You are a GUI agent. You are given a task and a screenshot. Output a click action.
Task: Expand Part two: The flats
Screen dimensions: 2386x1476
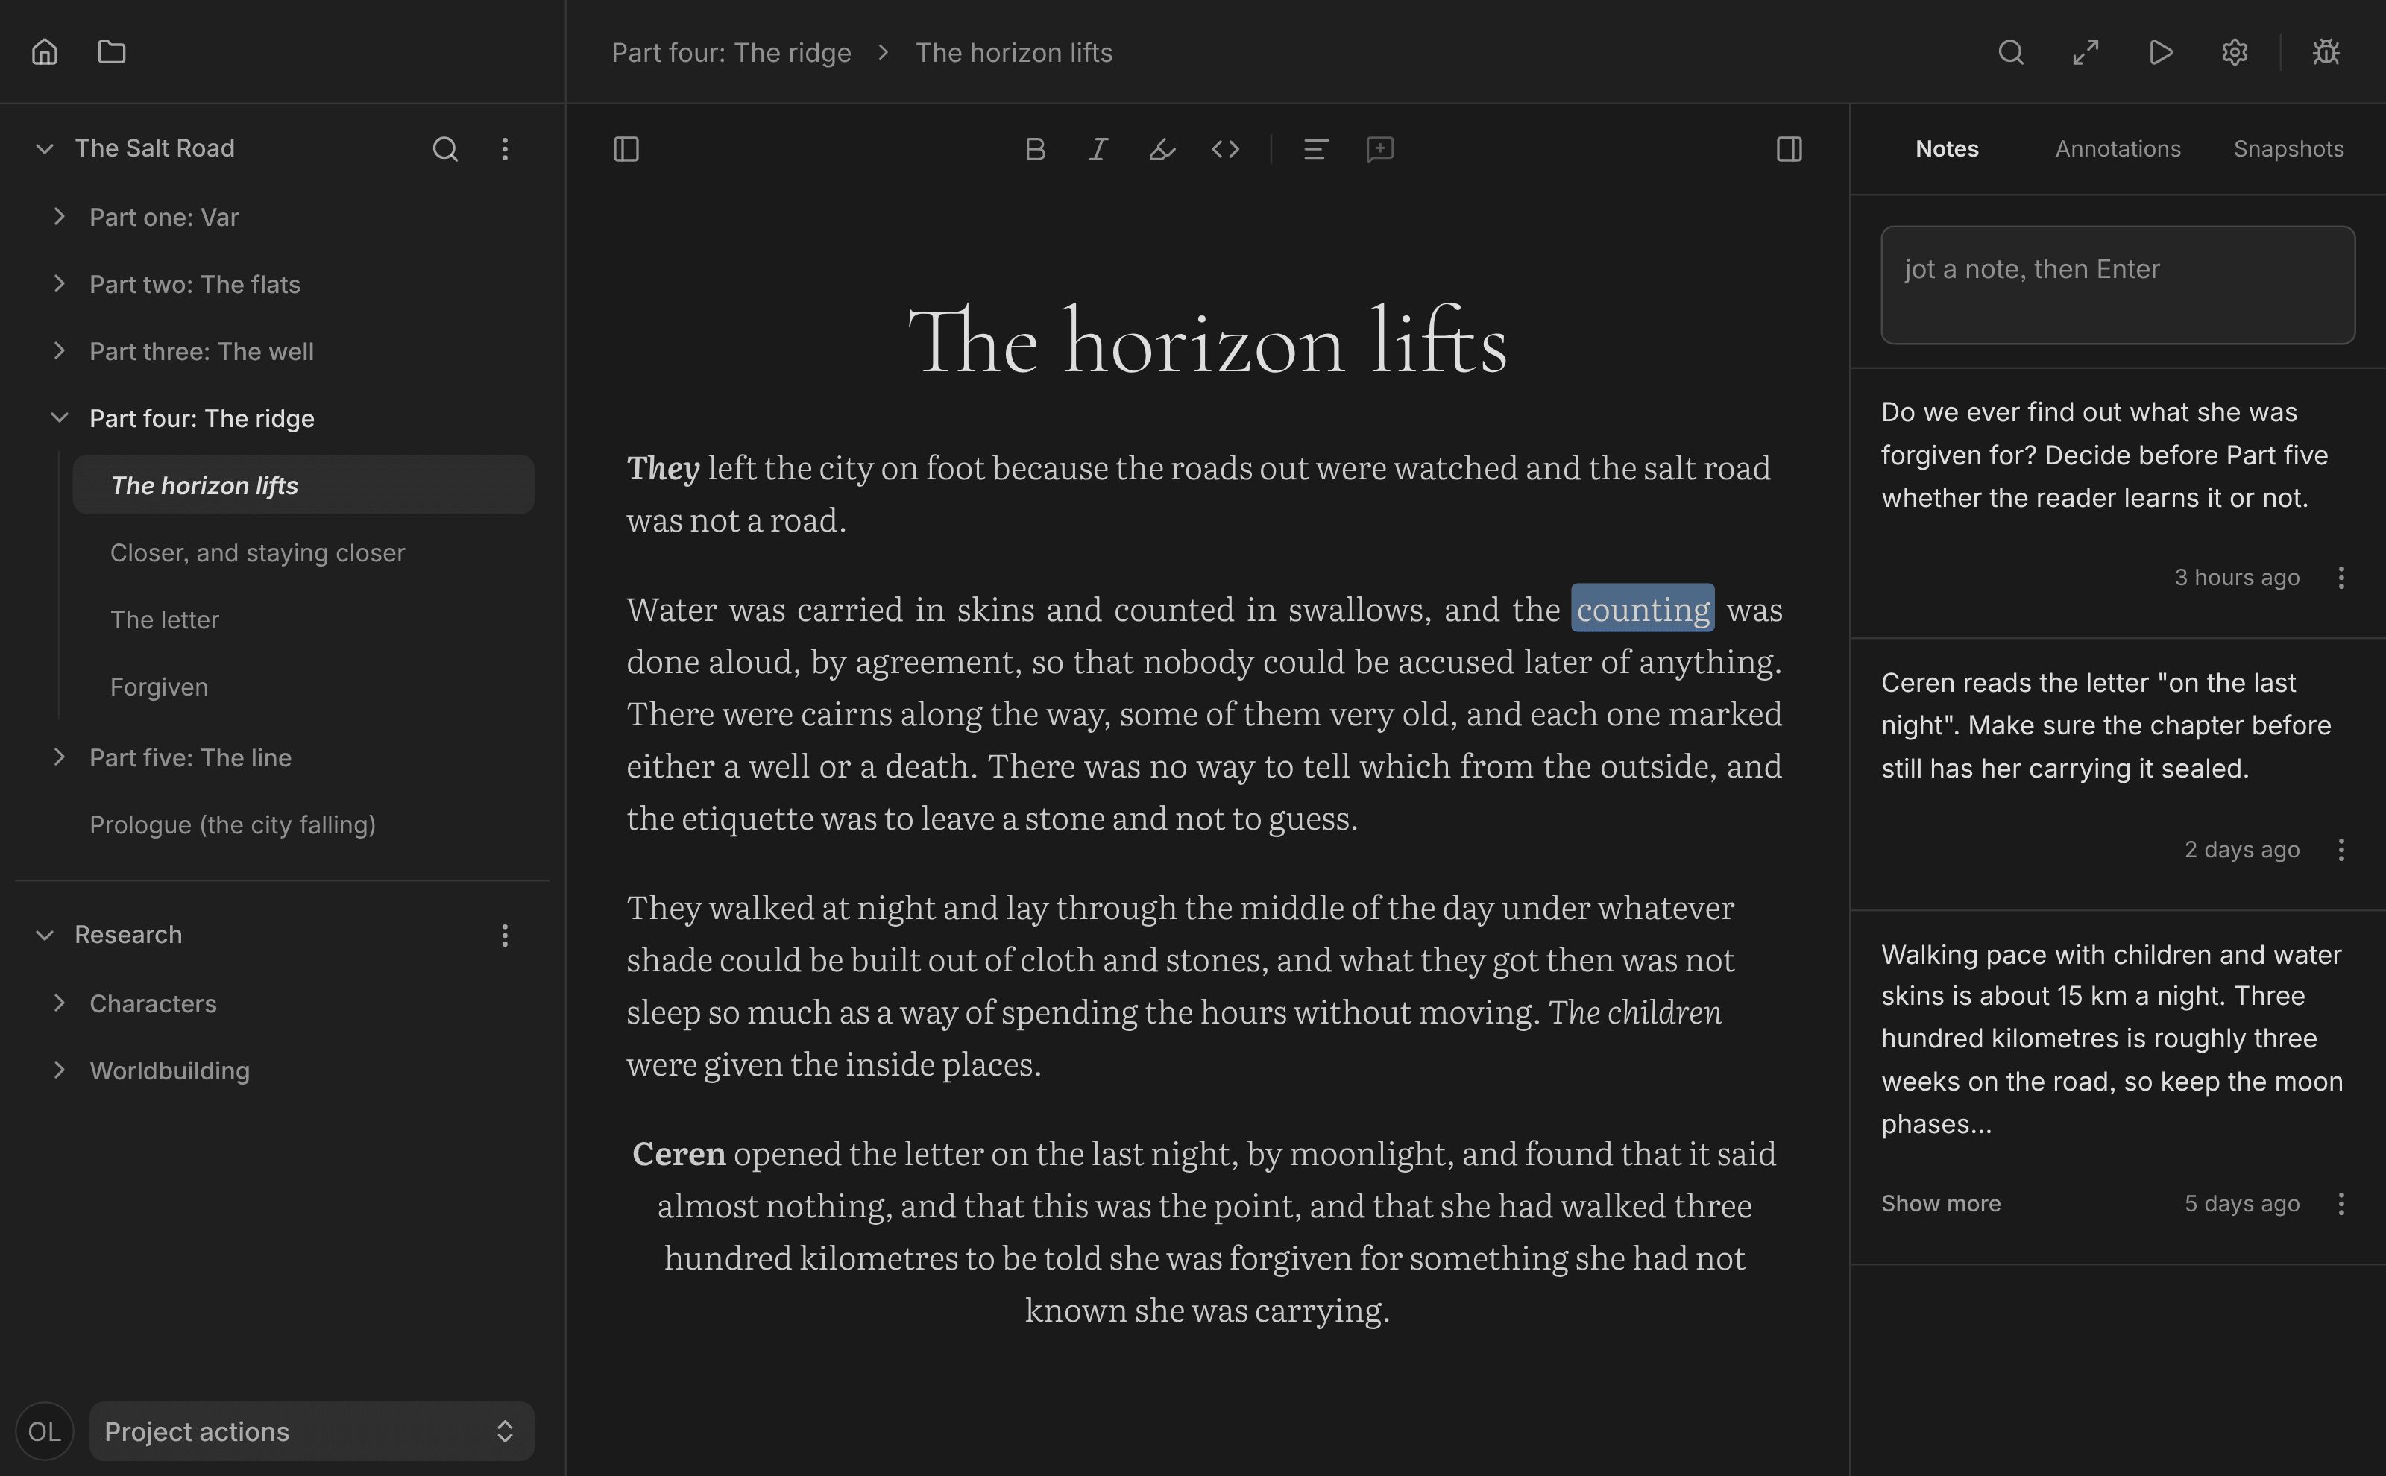pos(60,284)
